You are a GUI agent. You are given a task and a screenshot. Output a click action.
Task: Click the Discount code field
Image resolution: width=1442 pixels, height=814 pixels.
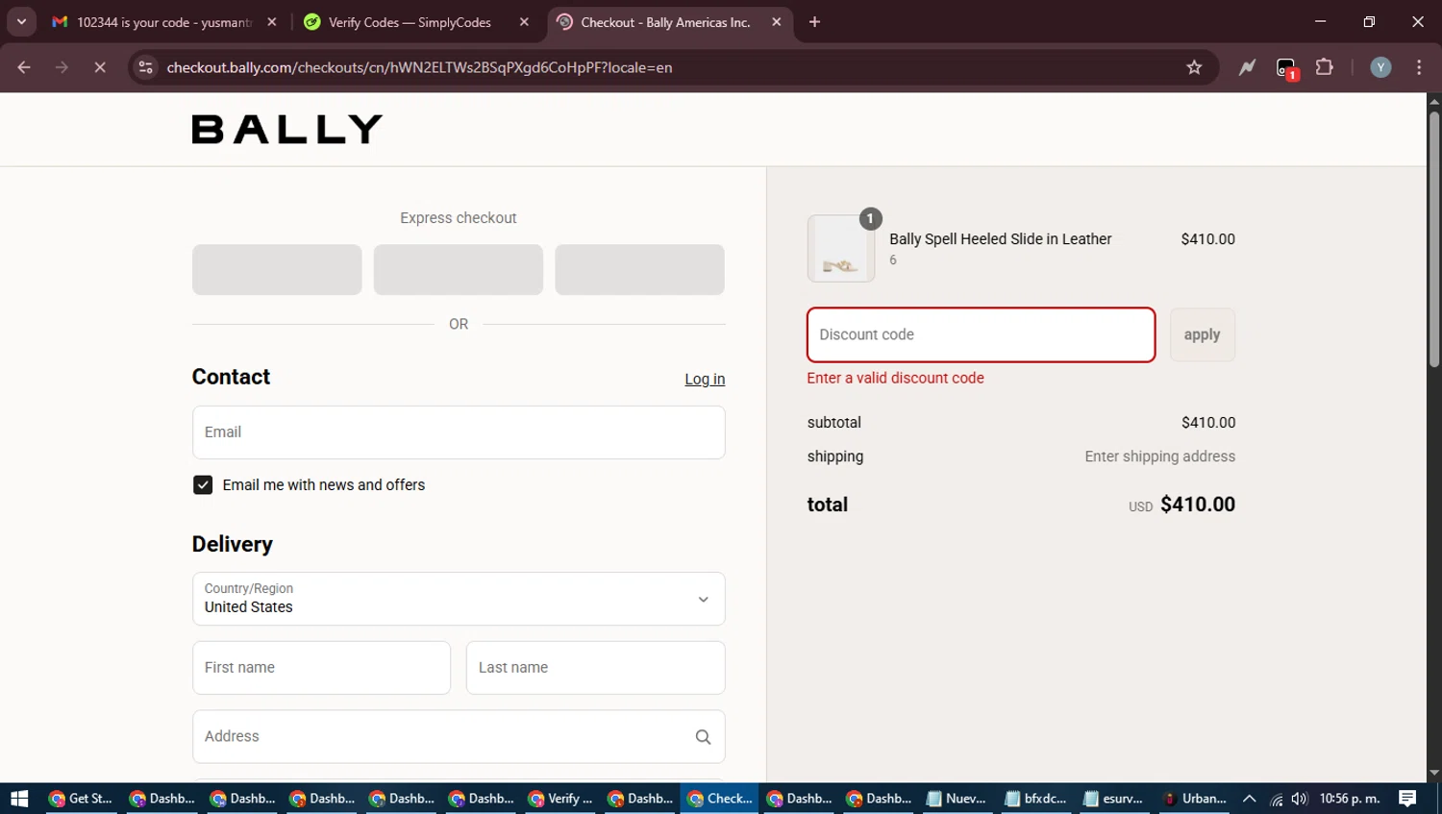point(981,334)
